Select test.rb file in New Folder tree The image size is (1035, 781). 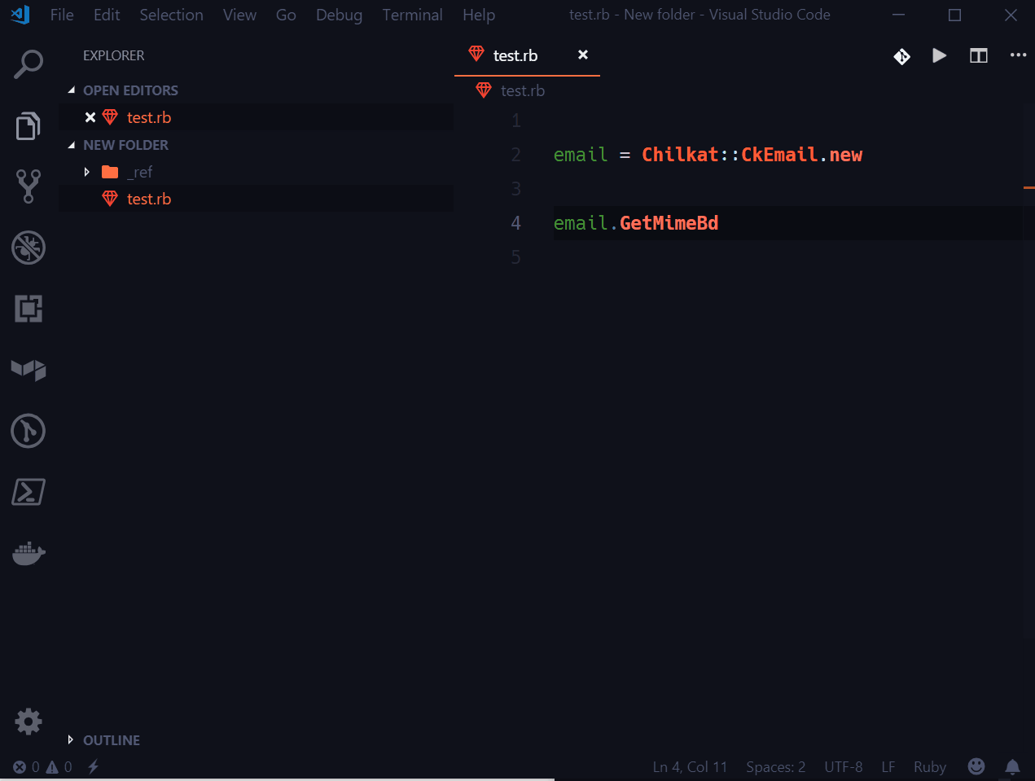tap(149, 199)
